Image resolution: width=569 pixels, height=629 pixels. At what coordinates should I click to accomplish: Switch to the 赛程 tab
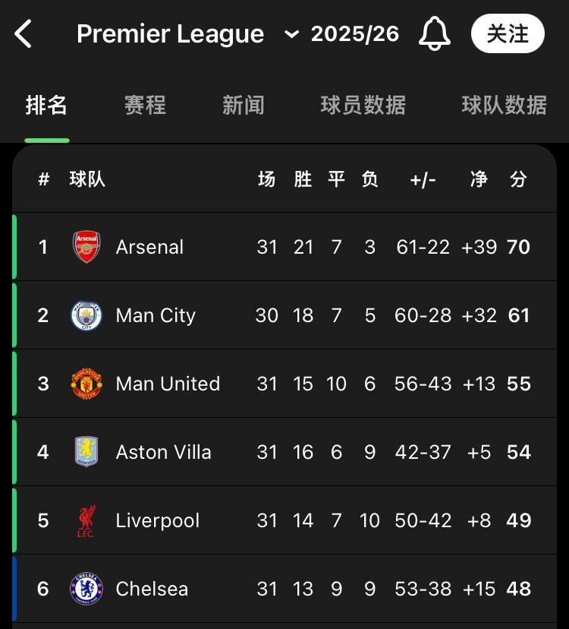click(145, 105)
